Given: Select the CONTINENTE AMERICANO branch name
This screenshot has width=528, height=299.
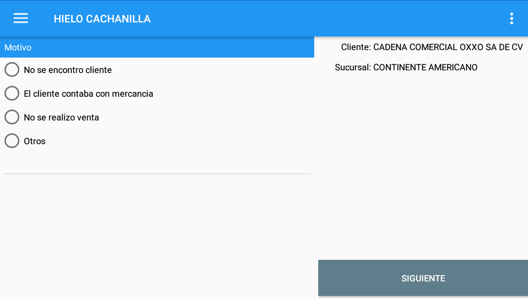Looking at the screenshot, I should point(425,67).
